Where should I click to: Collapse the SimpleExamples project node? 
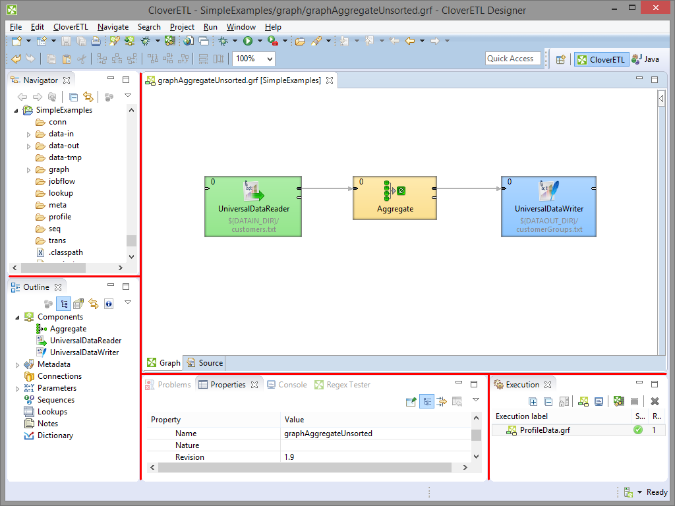[16, 111]
